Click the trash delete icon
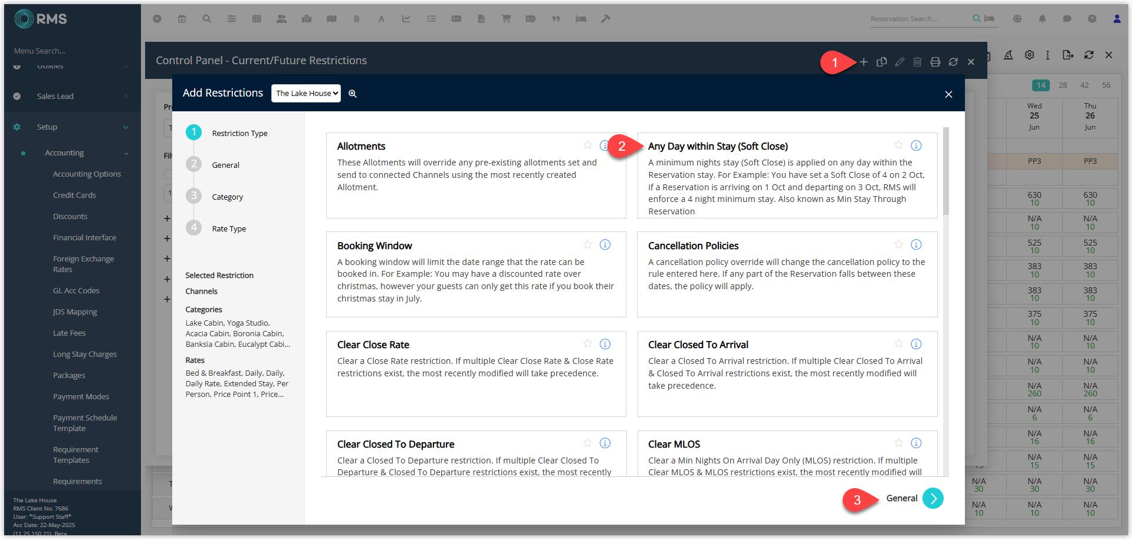 [x=917, y=62]
